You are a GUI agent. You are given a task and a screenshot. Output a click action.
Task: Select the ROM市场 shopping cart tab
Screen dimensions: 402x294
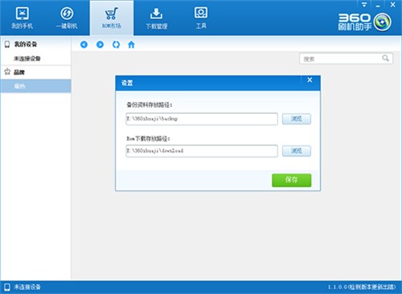(x=112, y=18)
